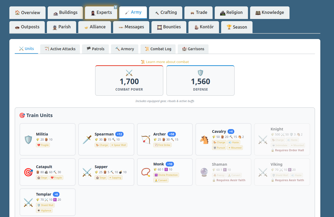
Task: Select the Spearman sword icon
Action: click(x=87, y=139)
